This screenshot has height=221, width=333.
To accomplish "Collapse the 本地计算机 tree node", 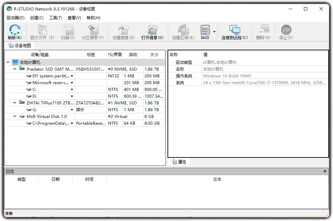I will click(x=8, y=62).
